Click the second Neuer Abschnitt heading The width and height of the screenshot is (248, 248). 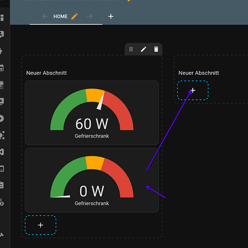coord(199,73)
